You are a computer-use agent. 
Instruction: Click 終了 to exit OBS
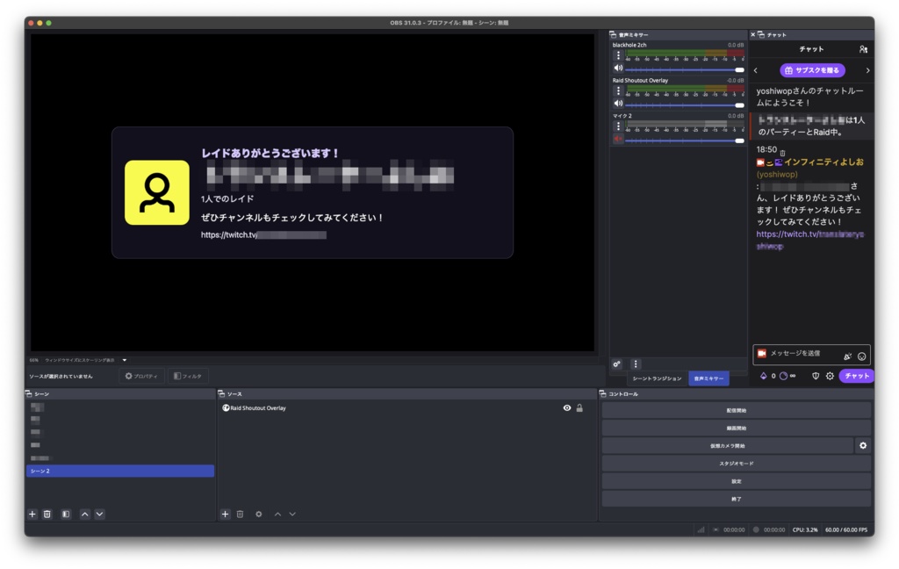tap(737, 499)
